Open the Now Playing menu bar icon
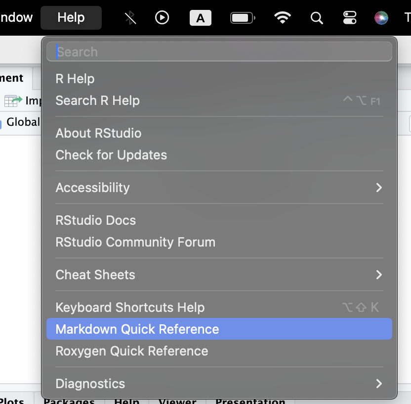Viewport: 411px width, 404px height. [162, 18]
